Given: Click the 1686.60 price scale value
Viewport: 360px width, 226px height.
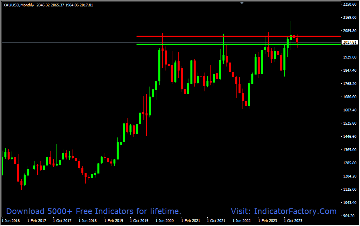Looking at the screenshot, I should click(x=350, y=97).
